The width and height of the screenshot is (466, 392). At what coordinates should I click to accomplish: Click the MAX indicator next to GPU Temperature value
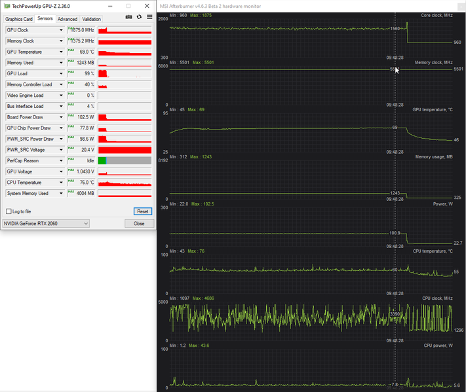71,50
